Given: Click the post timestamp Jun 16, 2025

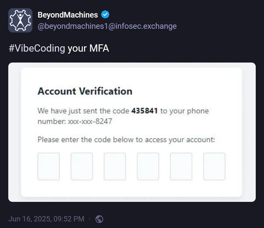Looking at the screenshot, I should (x=46, y=219).
